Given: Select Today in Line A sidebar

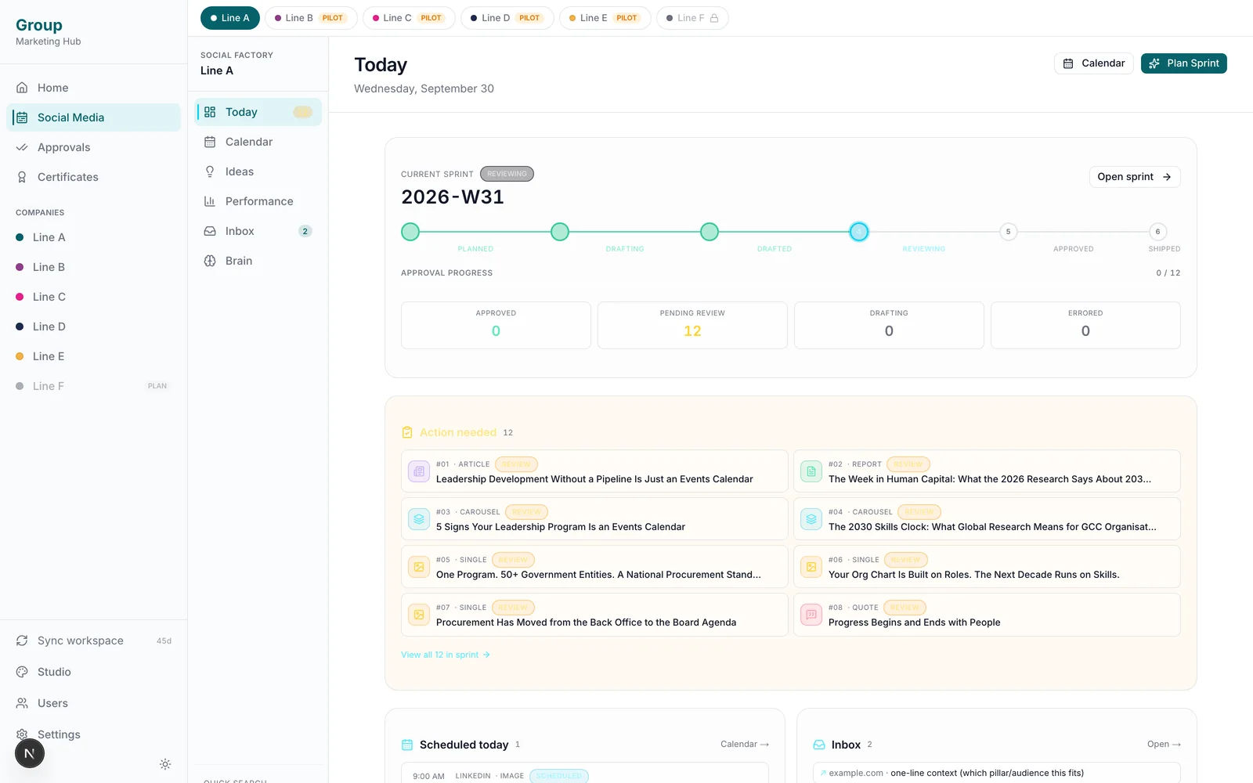Looking at the screenshot, I should click(x=258, y=112).
